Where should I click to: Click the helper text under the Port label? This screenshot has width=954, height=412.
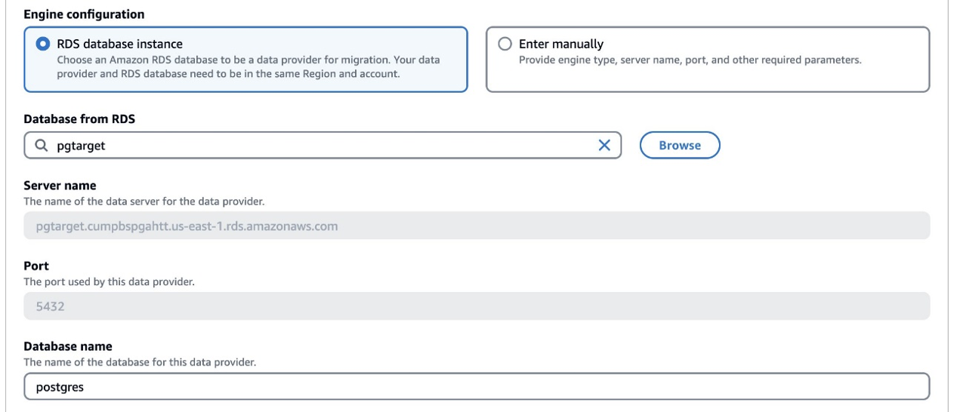pyautogui.click(x=109, y=282)
